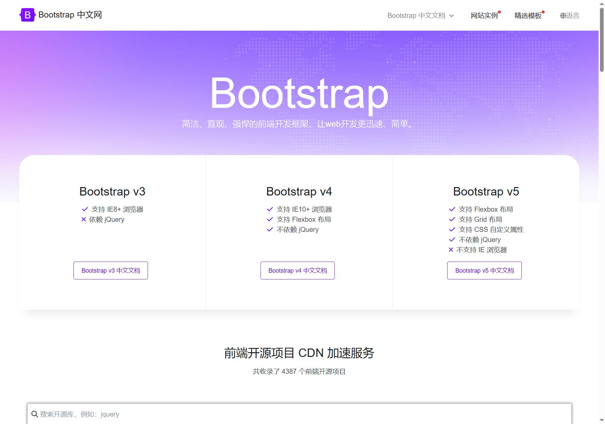The image size is (605, 424).
Task: Click the page vertical scrollbar thumb
Action: pos(602,40)
